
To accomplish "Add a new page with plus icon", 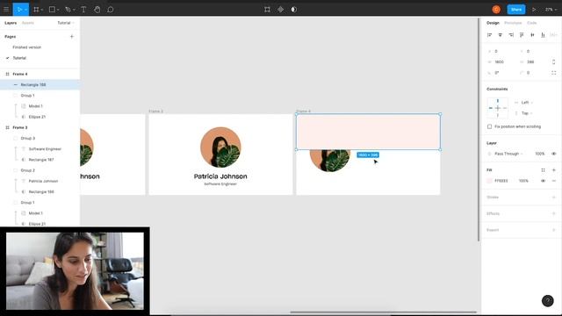I will pyautogui.click(x=72, y=37).
